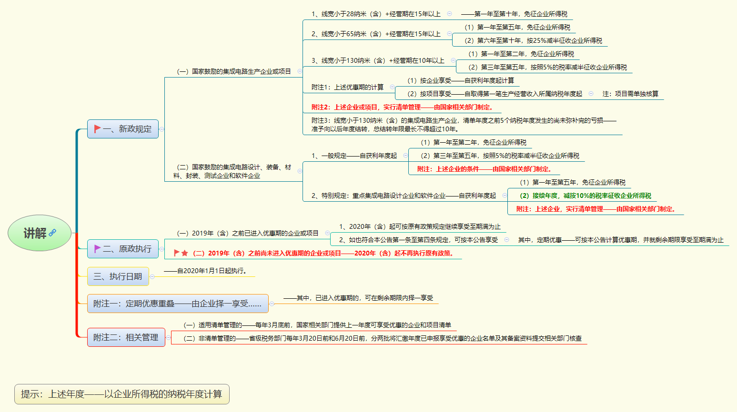Select red 附注:上述企业的条件——由国家相关部门制定

point(485,169)
